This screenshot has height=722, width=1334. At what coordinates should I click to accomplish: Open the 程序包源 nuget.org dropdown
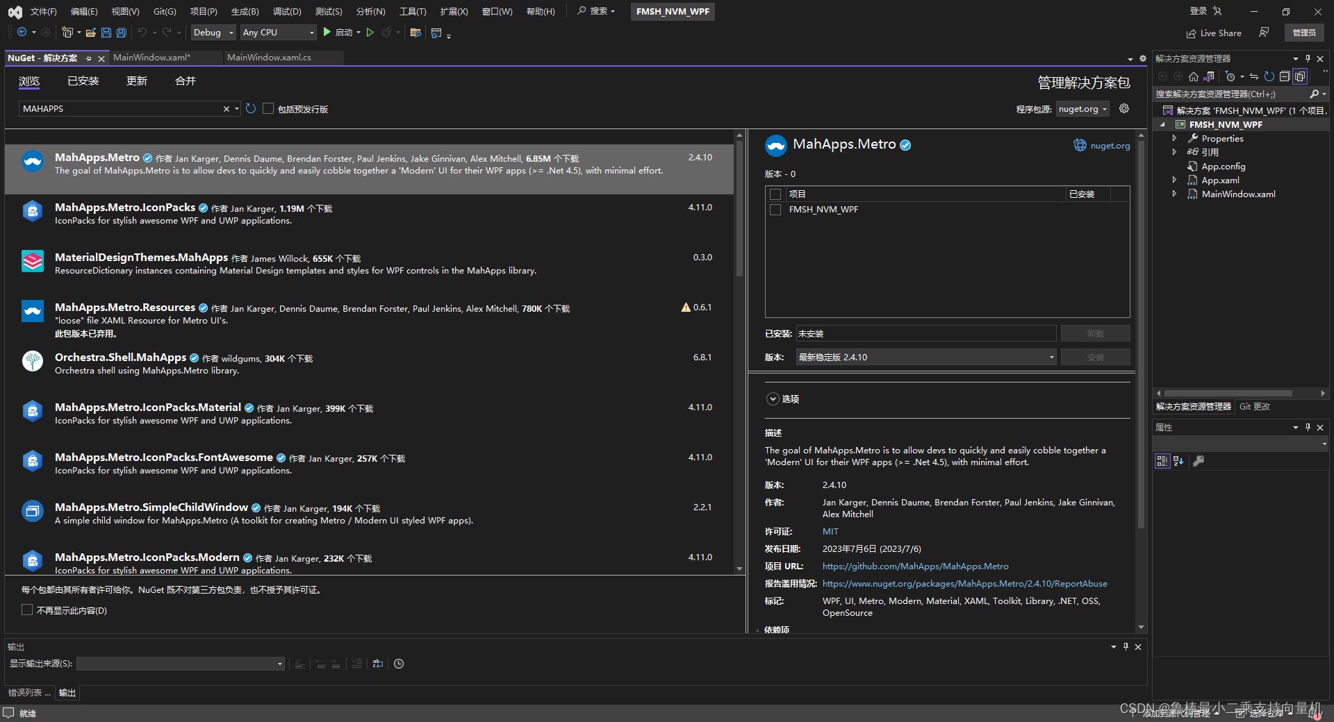pos(1082,109)
